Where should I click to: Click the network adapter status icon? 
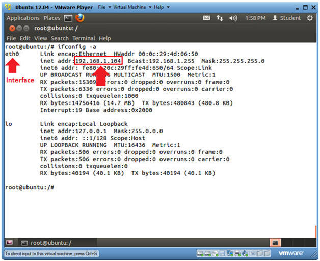(x=230, y=253)
